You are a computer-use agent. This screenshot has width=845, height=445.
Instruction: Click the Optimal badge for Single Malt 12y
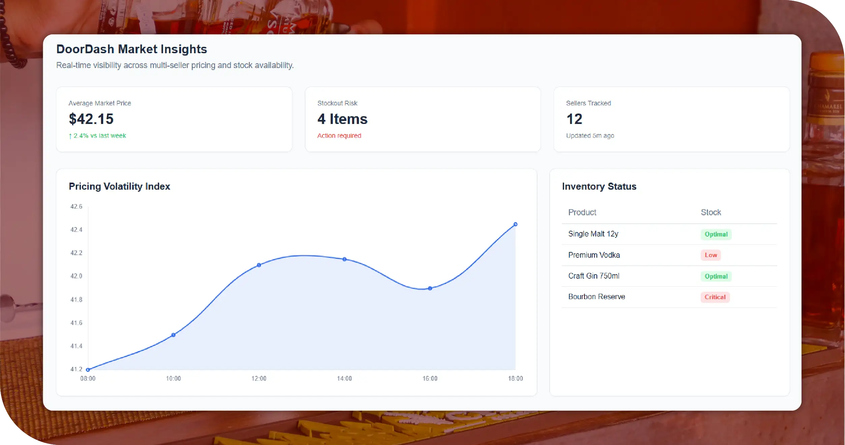716,234
